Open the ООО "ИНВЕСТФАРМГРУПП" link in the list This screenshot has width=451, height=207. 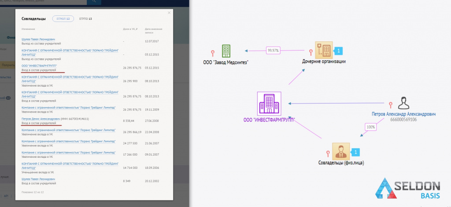pyautogui.click(x=39, y=66)
